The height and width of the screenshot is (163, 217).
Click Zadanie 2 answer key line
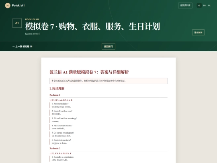60,153
